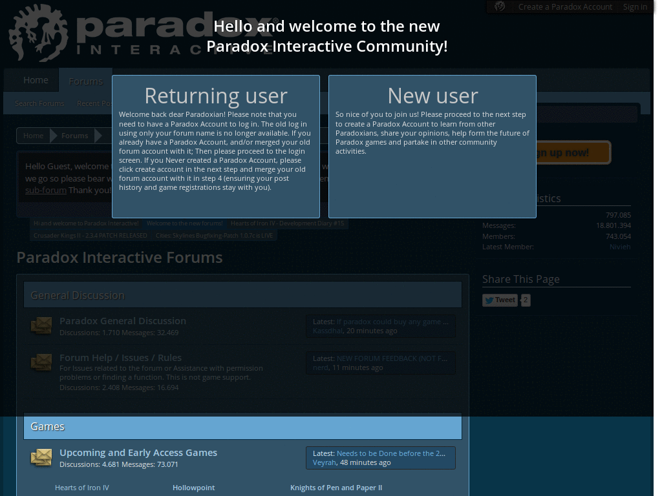Click the Paradox Interactive logo
This screenshot has width=662, height=496.
click(x=144, y=34)
